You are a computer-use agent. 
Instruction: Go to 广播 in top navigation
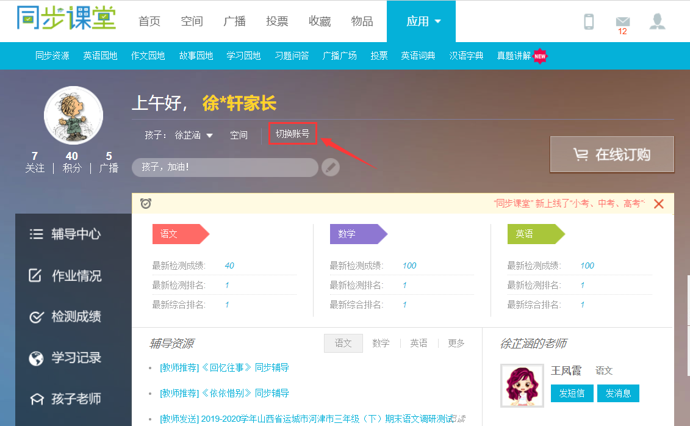coord(234,21)
